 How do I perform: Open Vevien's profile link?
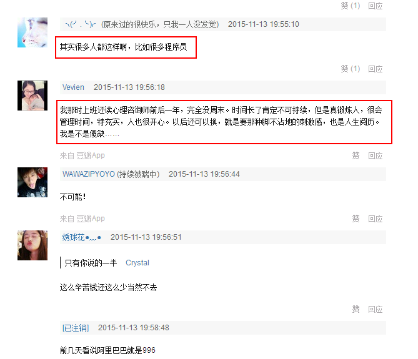pyautogui.click(x=73, y=87)
